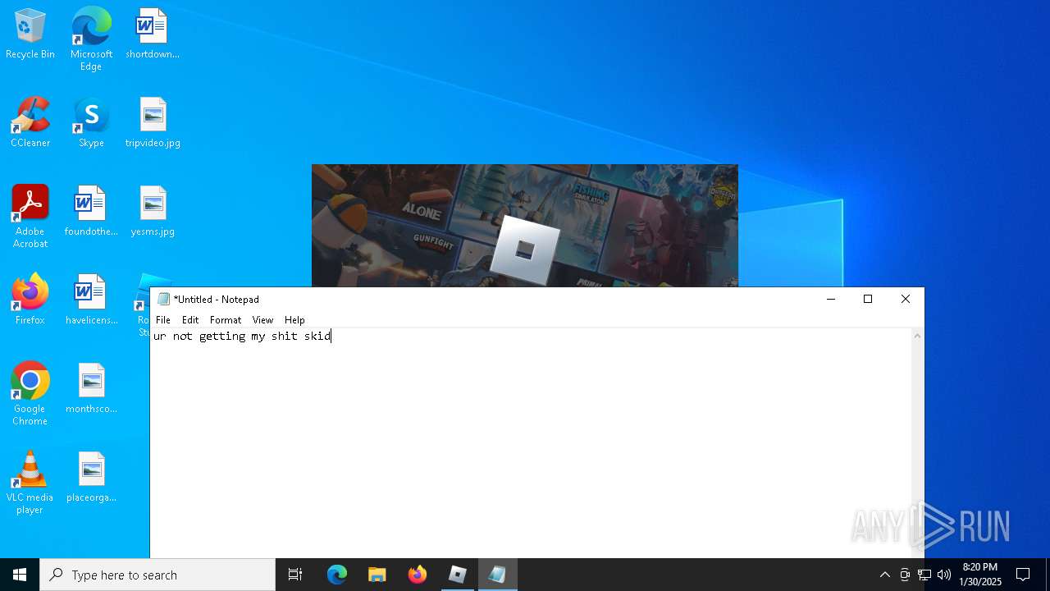Select yesms.jpg image file
The height and width of the screenshot is (591, 1050).
(153, 212)
